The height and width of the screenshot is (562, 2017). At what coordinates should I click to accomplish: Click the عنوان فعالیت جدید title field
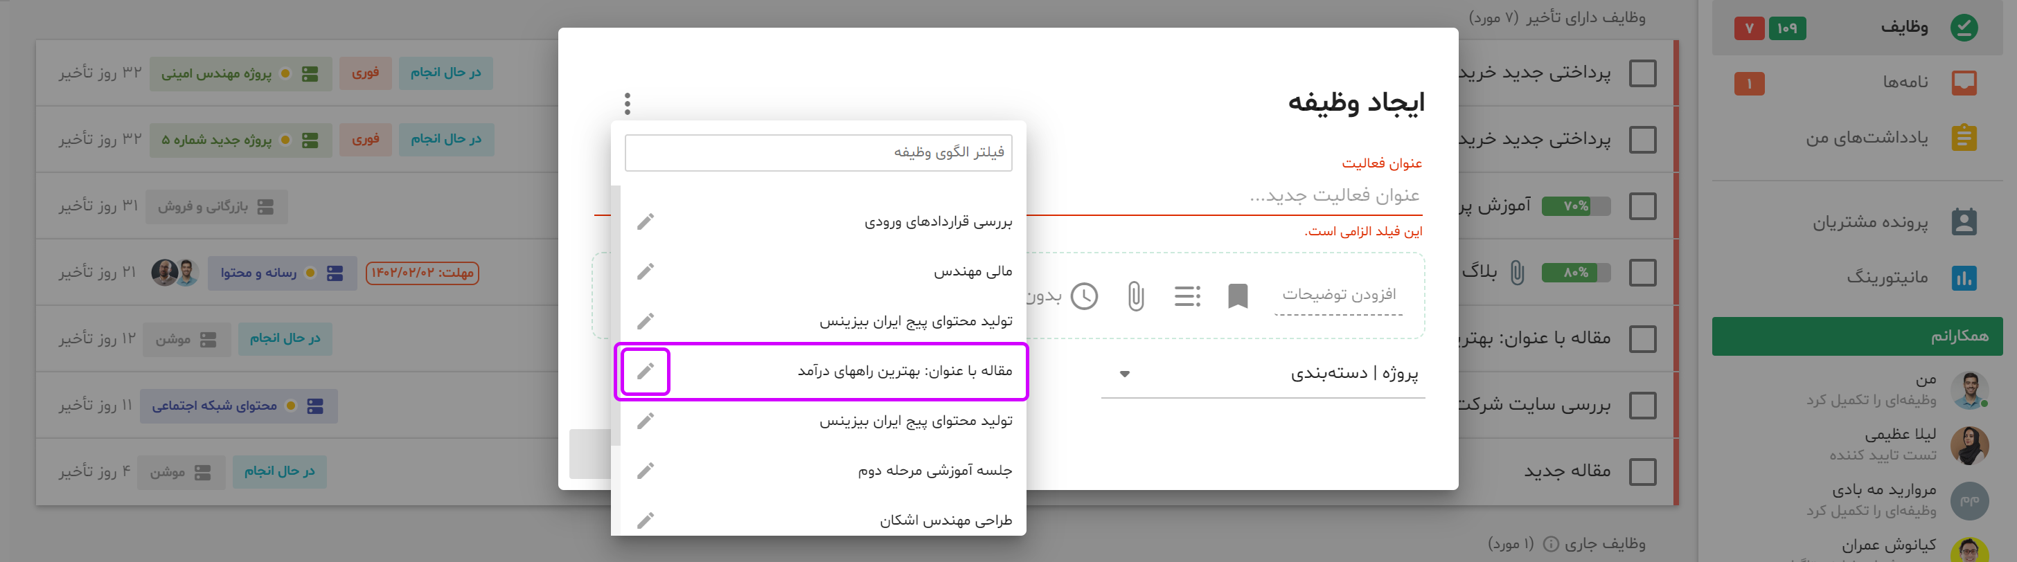(x=1225, y=196)
